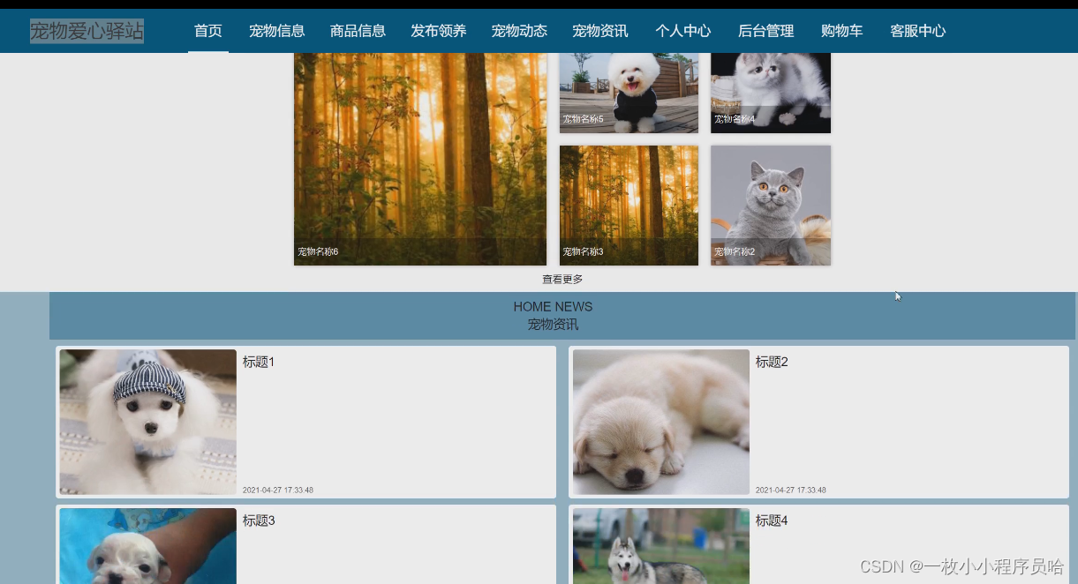This screenshot has width=1078, height=584.
Task: Click the date under 标题1
Action: point(278,490)
